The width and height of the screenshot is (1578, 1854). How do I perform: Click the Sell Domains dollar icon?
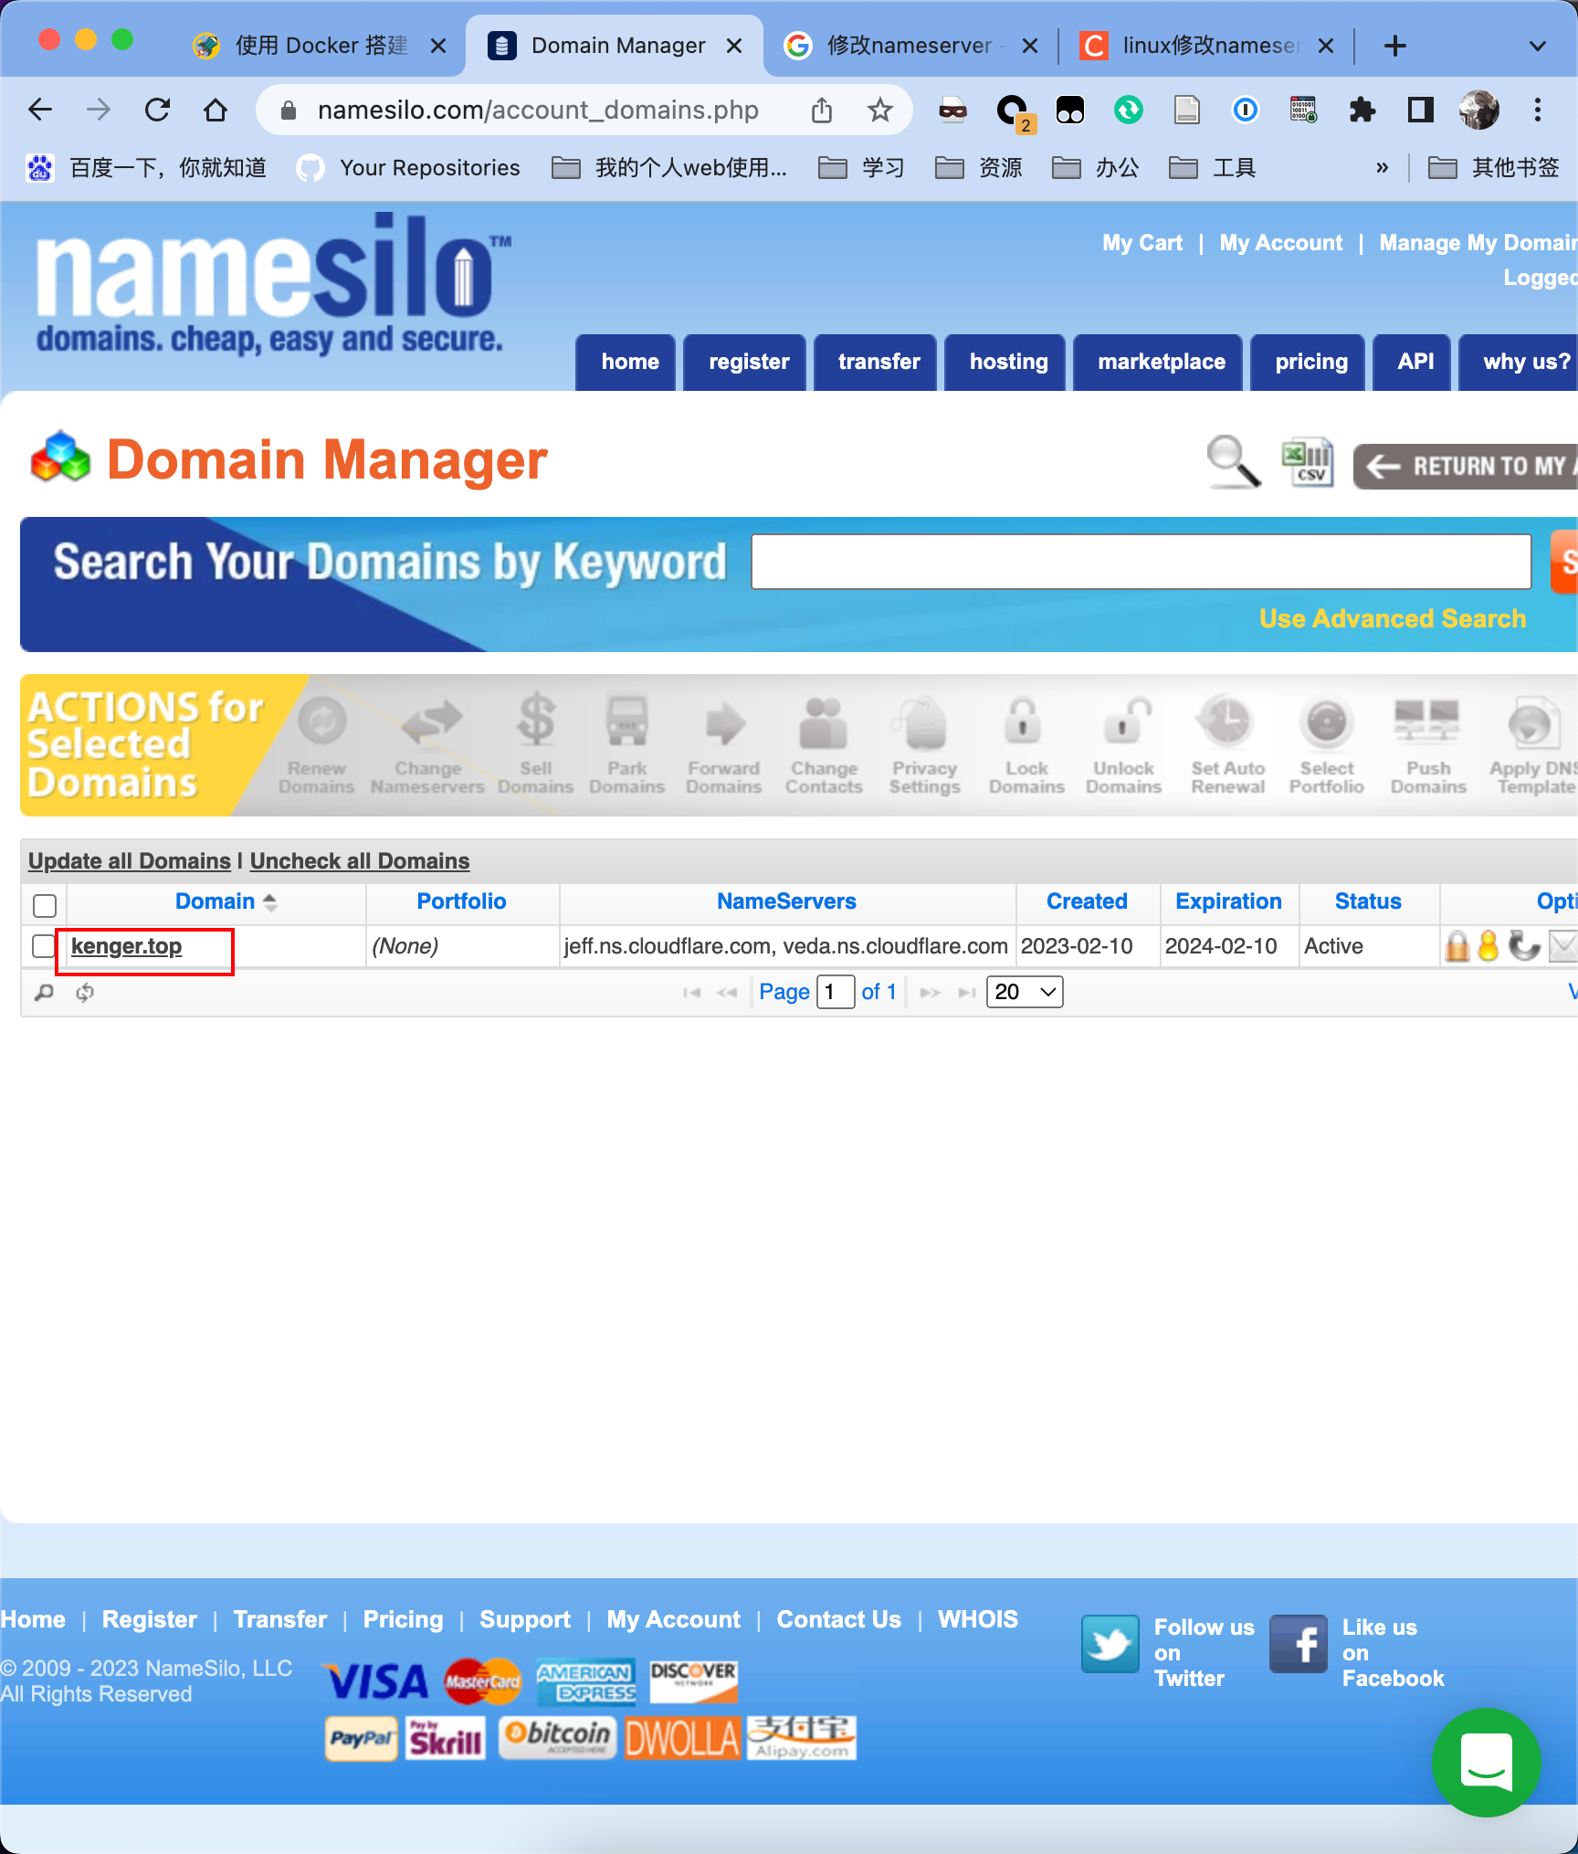click(x=536, y=721)
